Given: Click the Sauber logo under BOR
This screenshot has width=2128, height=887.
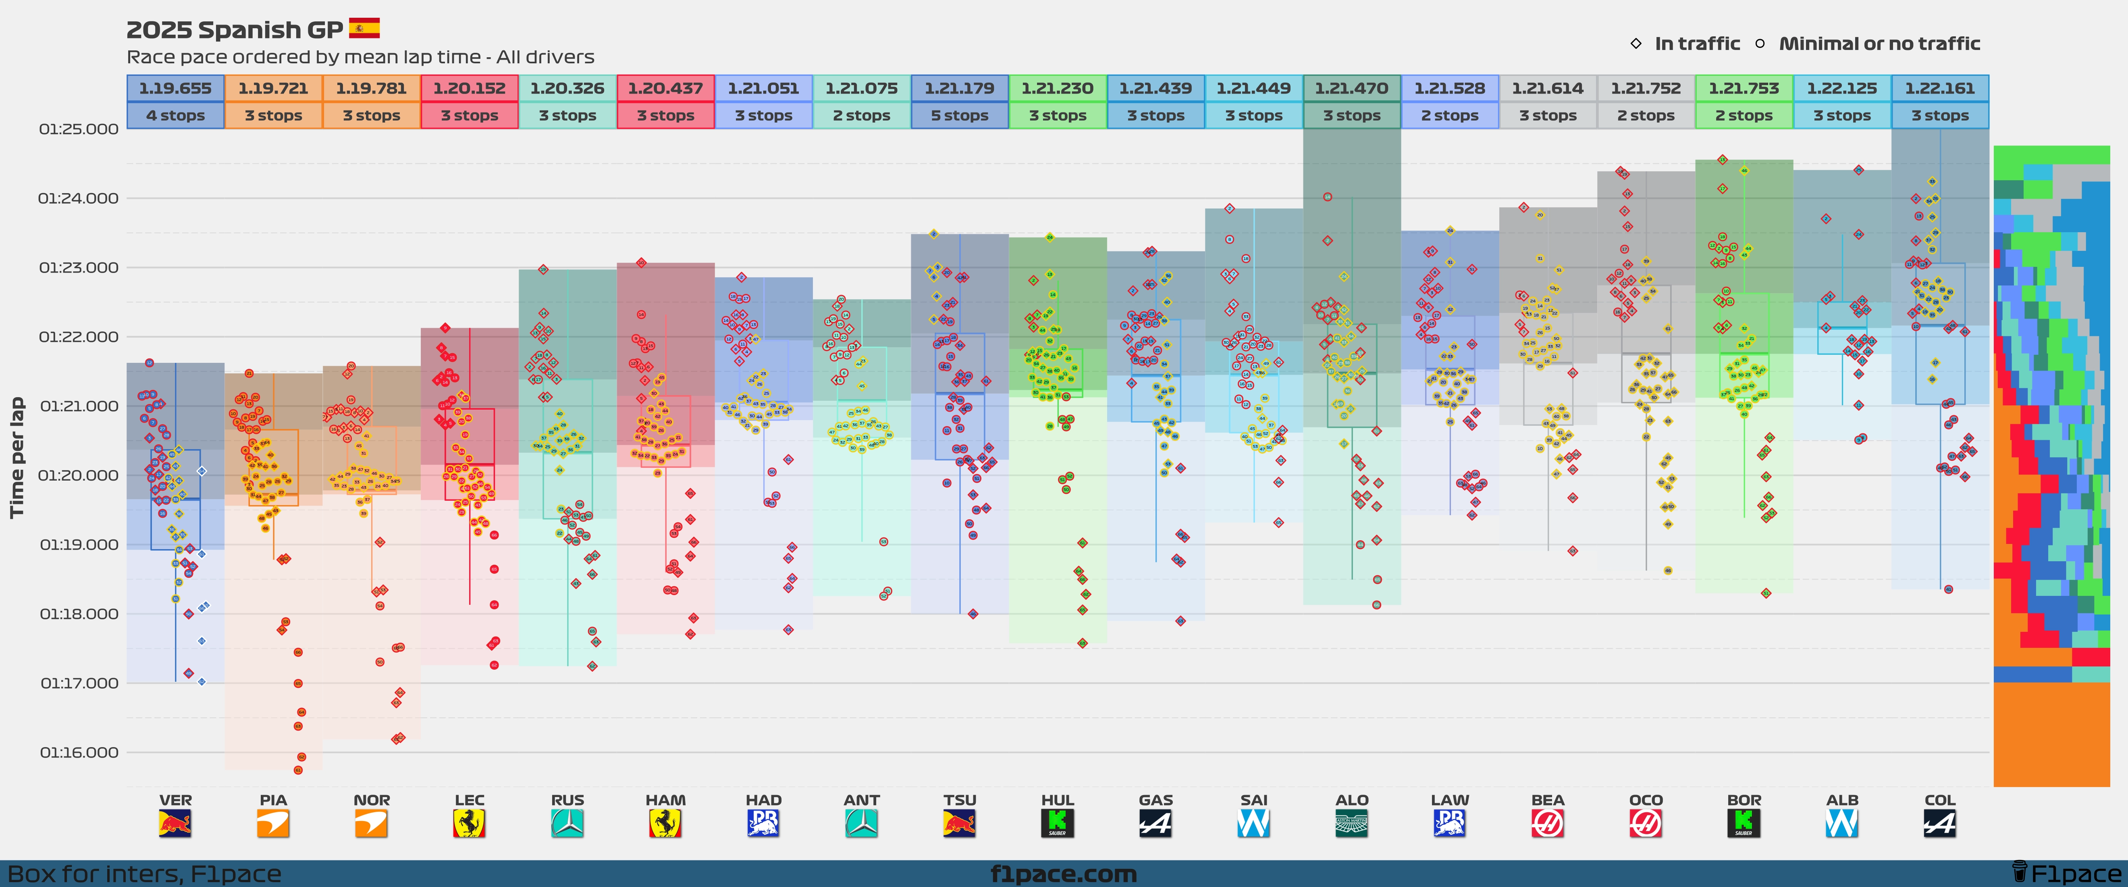Looking at the screenshot, I should coord(1744,823).
